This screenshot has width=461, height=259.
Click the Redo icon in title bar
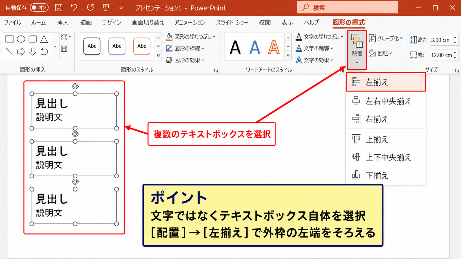point(90,7)
